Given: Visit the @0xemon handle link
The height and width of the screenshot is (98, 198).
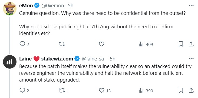Looking at the screenshot, I should click(x=53, y=6).
